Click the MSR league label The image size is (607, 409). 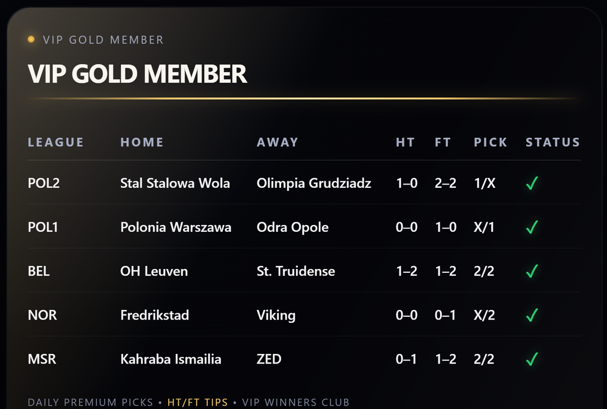tap(42, 359)
